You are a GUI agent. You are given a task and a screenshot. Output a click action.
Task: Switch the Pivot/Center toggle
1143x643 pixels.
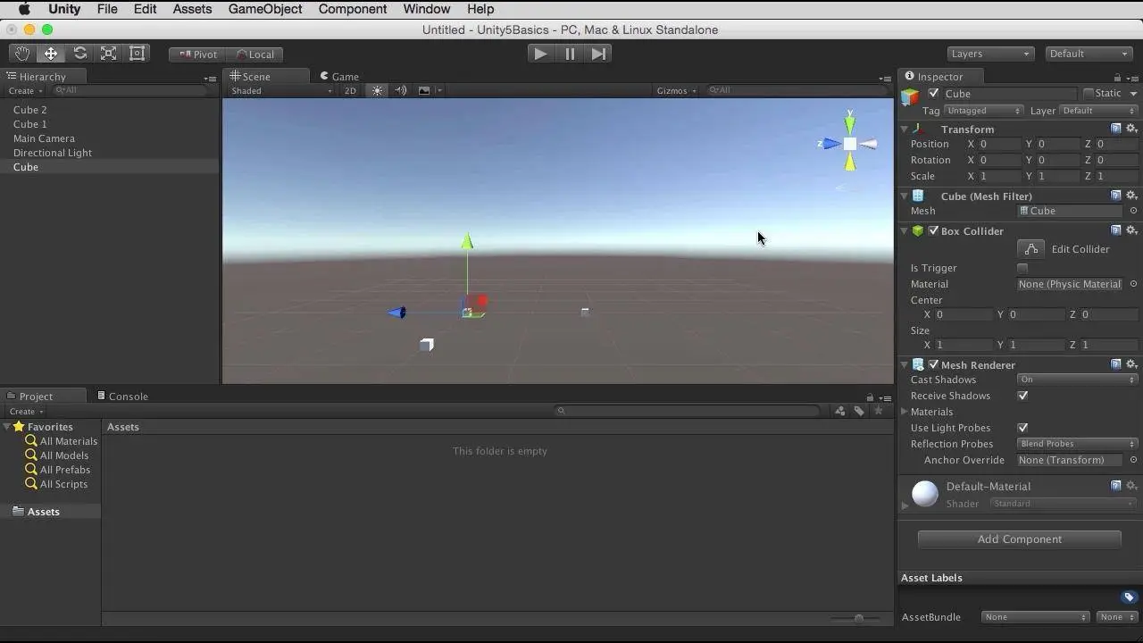tap(197, 54)
